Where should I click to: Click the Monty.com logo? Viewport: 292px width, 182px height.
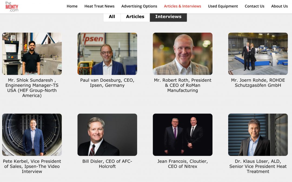click(12, 6)
